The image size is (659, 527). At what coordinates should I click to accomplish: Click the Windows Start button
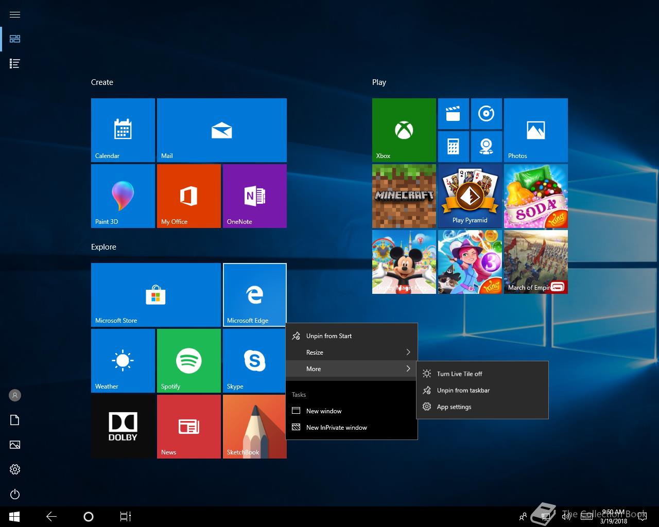tap(14, 517)
